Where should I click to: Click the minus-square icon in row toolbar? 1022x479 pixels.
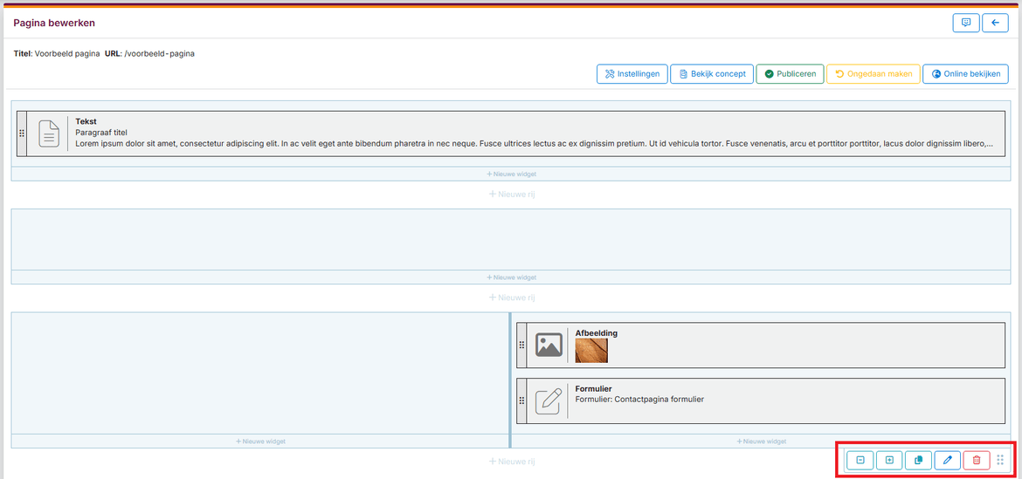[x=860, y=460]
